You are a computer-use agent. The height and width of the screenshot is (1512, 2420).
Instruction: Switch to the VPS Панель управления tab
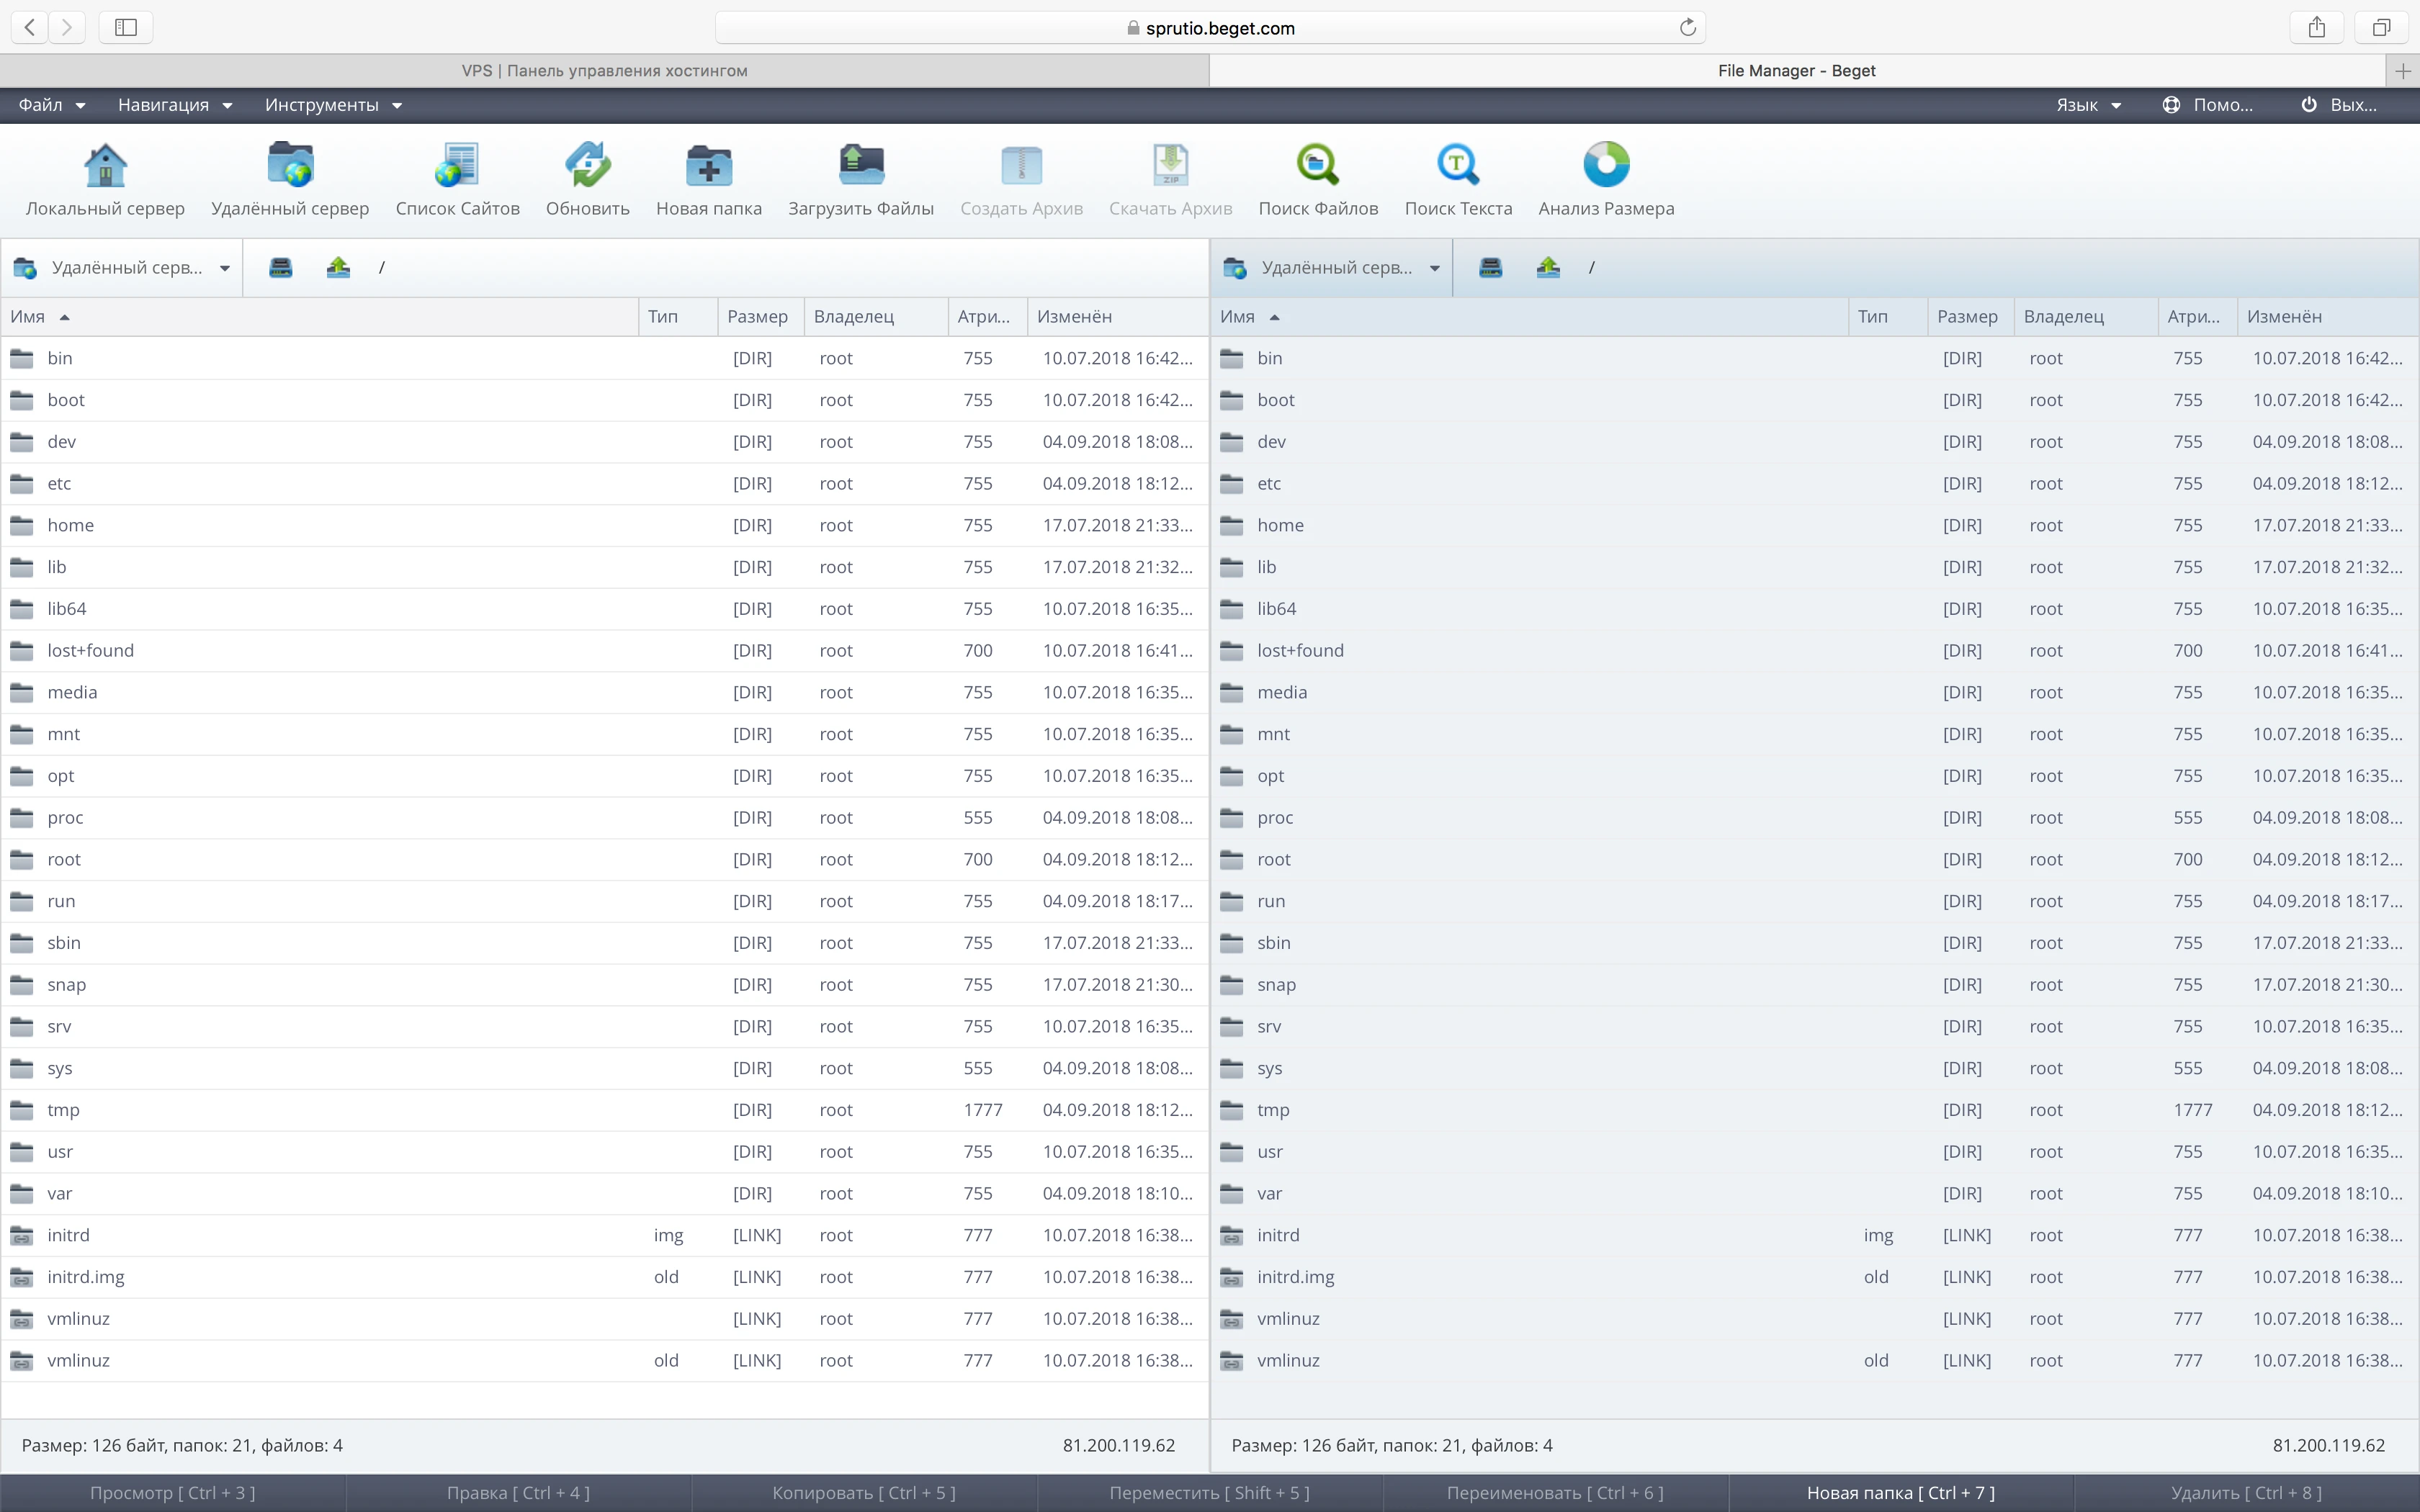point(604,70)
